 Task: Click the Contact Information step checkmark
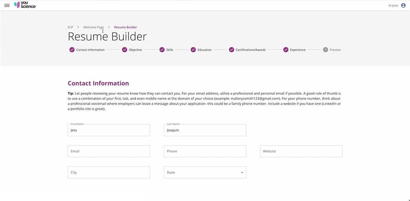72,50
